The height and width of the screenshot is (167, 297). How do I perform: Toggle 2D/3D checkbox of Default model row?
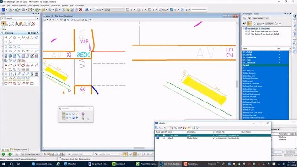[x=164, y=138]
